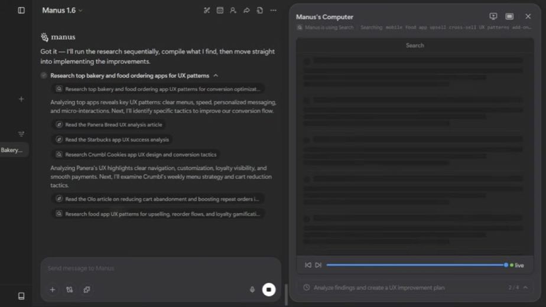Click the Manus is using Search status text
Screen dimensions: 546x307
[x=329, y=28]
